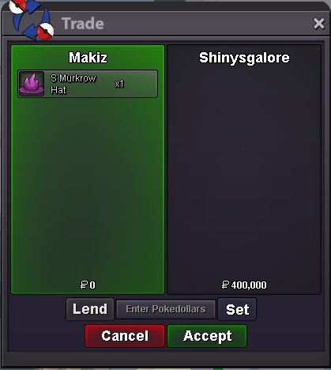The width and height of the screenshot is (331, 370).
Task: Cancel the trade
Action: click(x=125, y=336)
